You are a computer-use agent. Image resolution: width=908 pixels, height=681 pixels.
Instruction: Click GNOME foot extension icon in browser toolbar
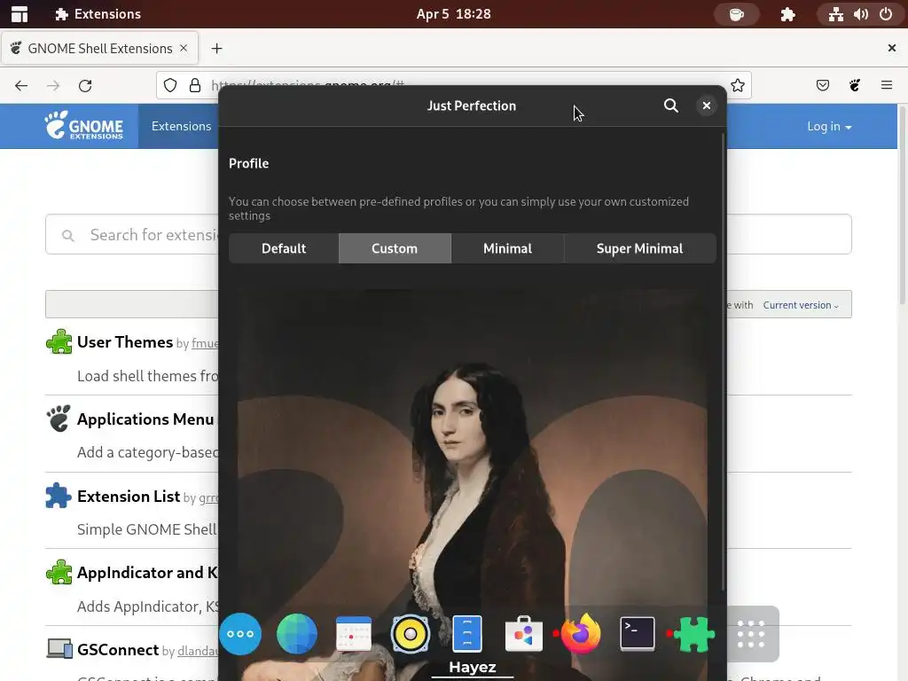pos(855,86)
